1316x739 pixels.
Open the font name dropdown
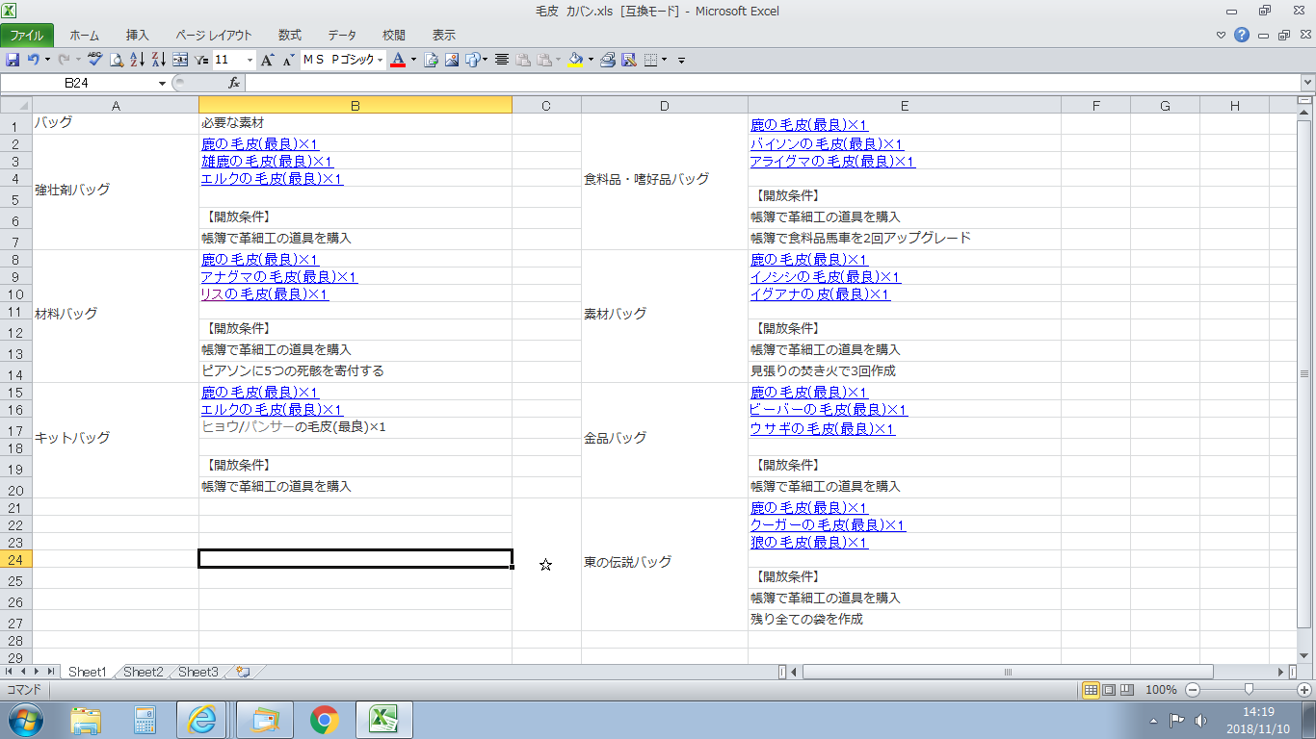tap(381, 60)
